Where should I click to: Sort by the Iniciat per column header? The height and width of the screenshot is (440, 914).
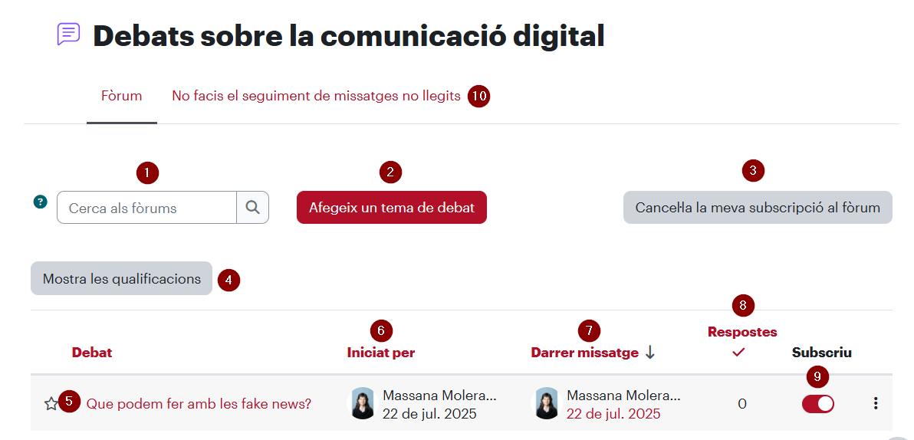(x=381, y=353)
